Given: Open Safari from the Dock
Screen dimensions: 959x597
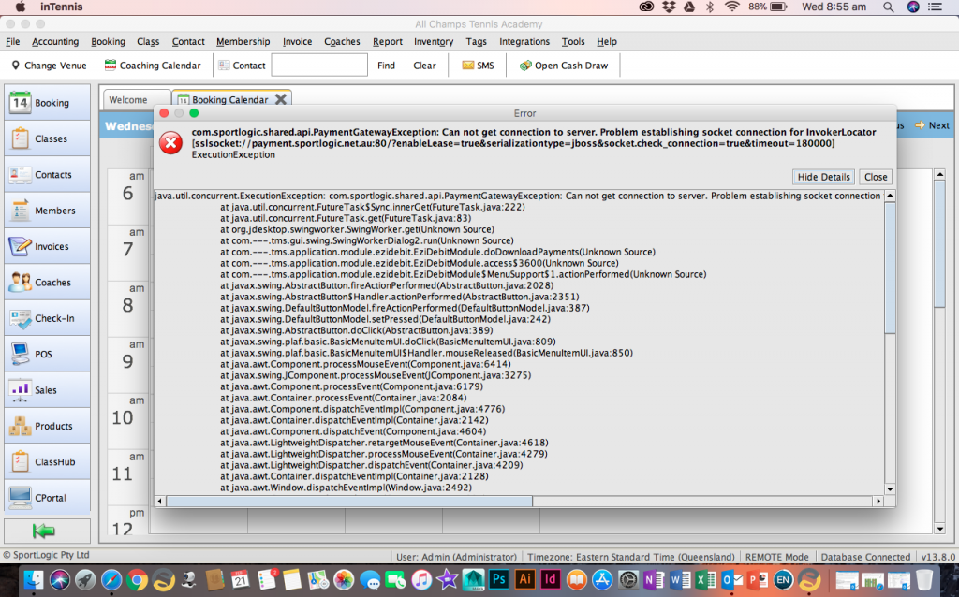Looking at the screenshot, I should pos(111,579).
